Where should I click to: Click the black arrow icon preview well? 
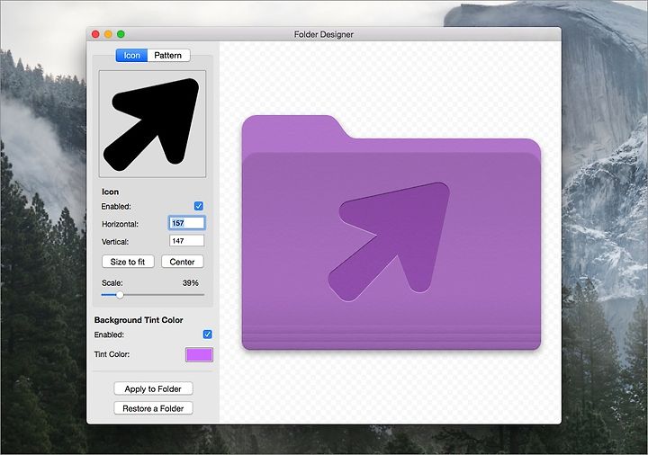click(152, 124)
